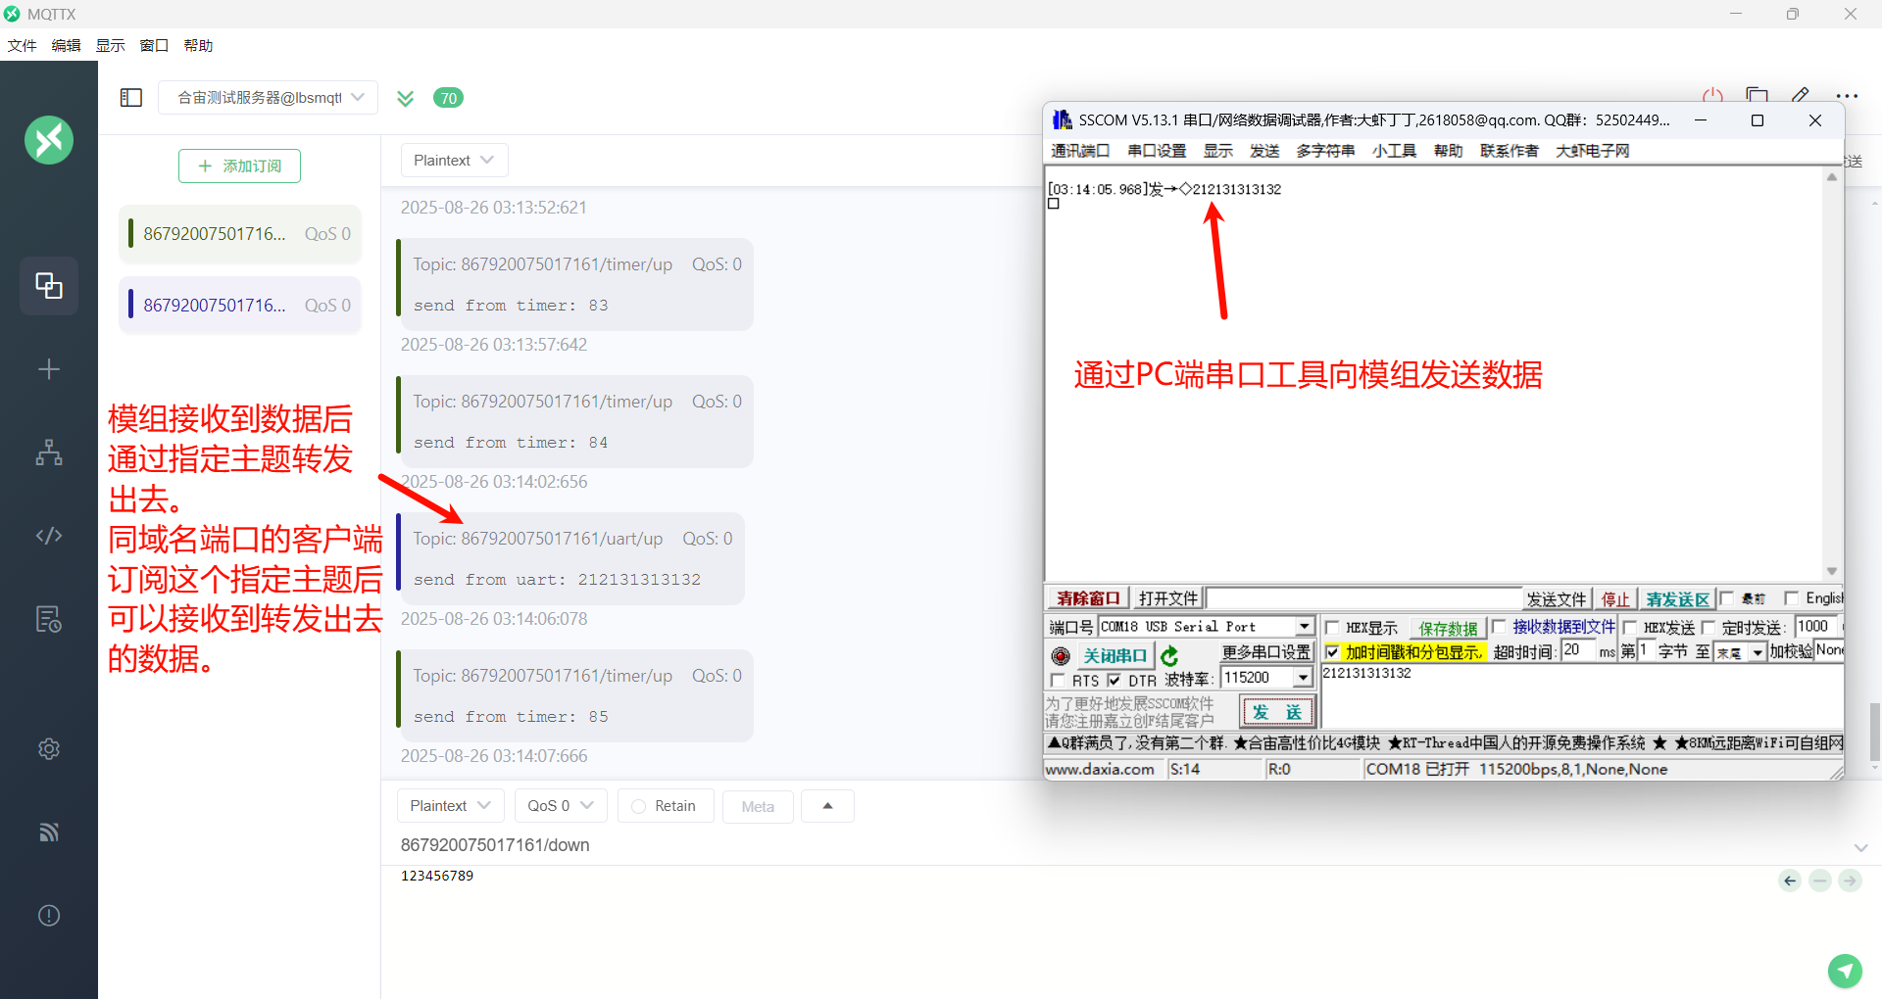Open the 窗口 menu in MQTTX

pos(154,46)
